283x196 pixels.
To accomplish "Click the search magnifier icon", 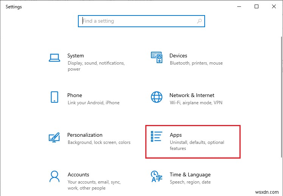I will (199, 21).
